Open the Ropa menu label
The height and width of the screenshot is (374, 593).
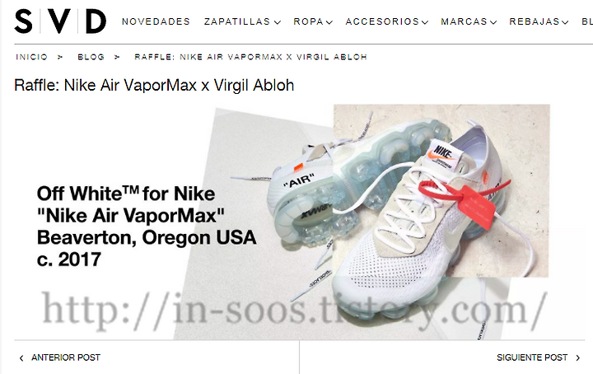pyautogui.click(x=308, y=21)
